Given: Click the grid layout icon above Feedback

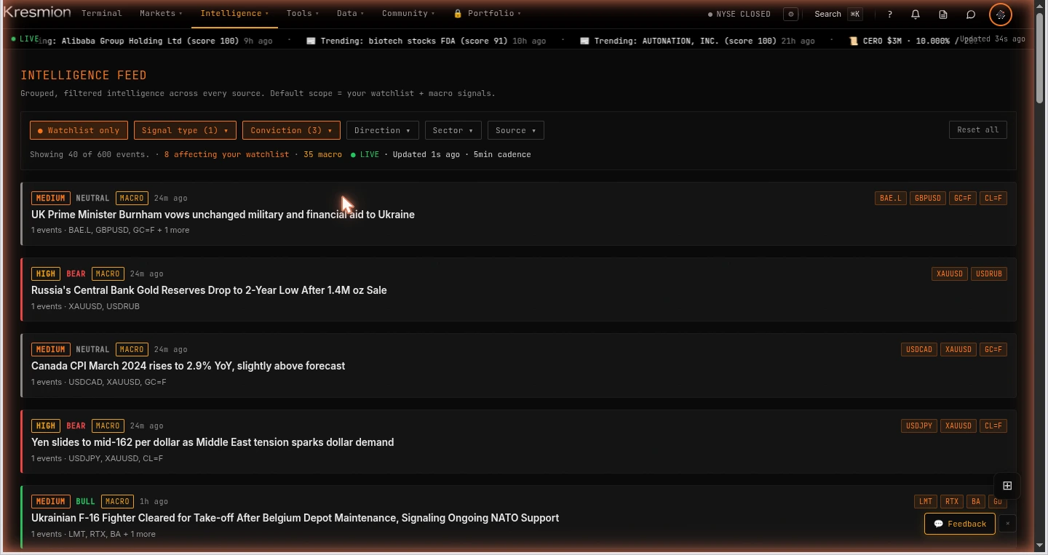Looking at the screenshot, I should (1007, 486).
